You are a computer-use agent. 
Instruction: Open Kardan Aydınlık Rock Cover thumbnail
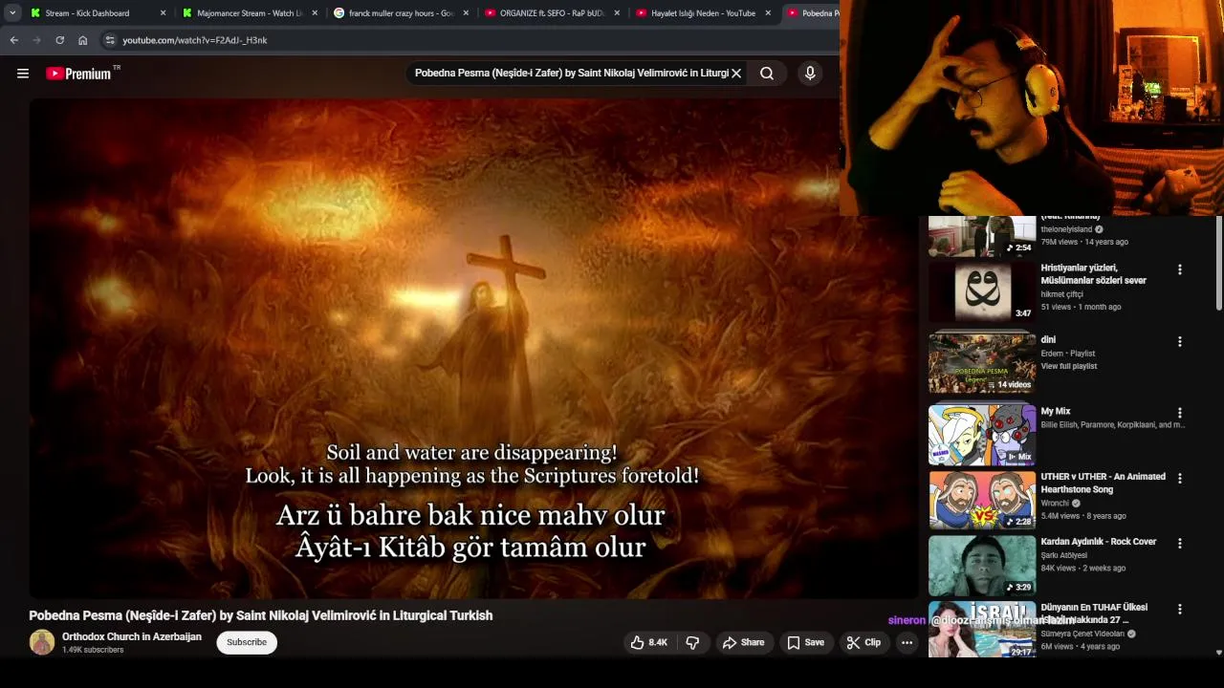(982, 565)
